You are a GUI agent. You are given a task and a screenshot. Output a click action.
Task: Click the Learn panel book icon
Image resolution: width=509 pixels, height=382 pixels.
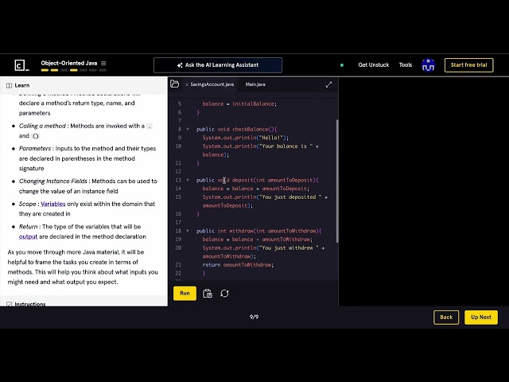[x=9, y=85]
